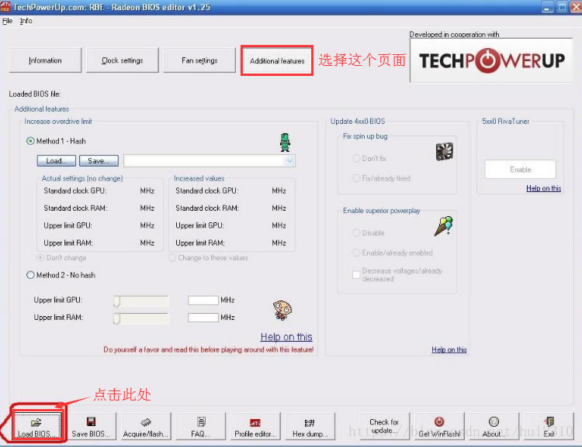This screenshot has height=447, width=582.
Task: Check Decrease voltages/already decreased box
Action: coord(356,275)
